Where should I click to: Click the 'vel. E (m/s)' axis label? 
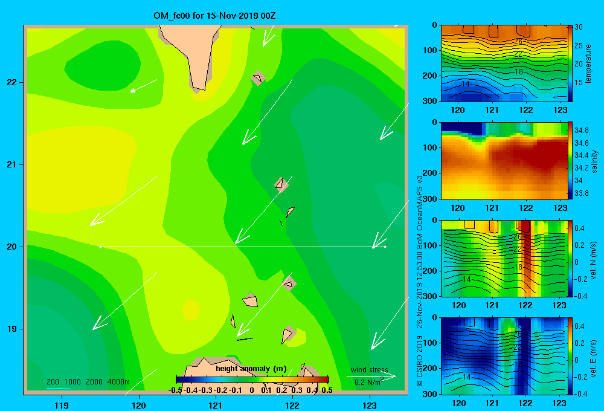[x=594, y=358]
